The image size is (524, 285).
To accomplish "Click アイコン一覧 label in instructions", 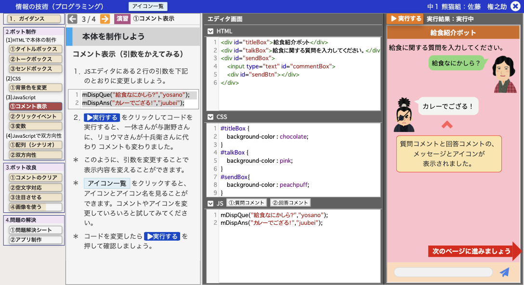I will pos(106,183).
